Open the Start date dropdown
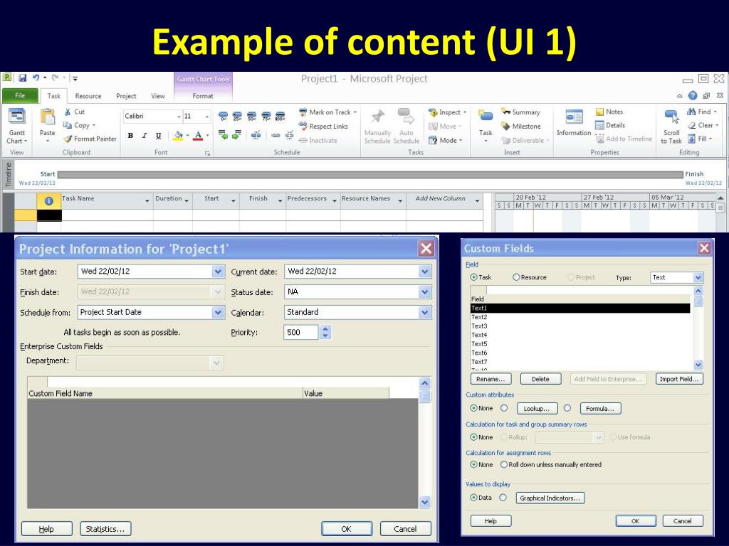This screenshot has height=546, width=729. 218,272
